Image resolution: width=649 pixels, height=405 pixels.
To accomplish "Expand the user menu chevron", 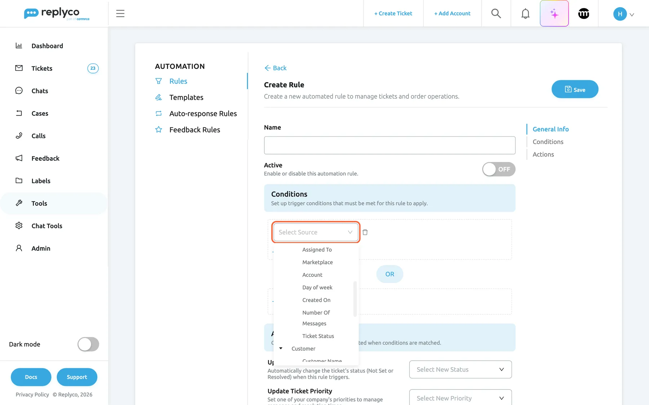I will click(x=632, y=15).
